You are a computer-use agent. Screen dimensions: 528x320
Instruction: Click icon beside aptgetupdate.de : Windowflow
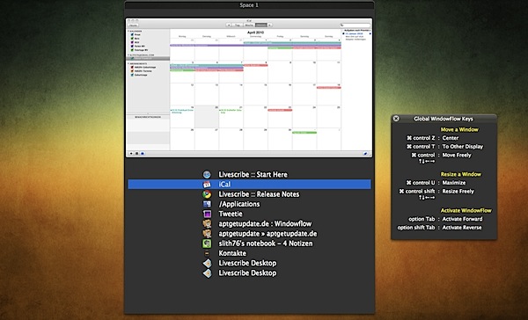207,224
